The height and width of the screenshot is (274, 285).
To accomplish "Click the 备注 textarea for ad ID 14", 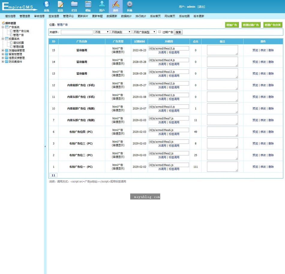I will click(223, 62).
